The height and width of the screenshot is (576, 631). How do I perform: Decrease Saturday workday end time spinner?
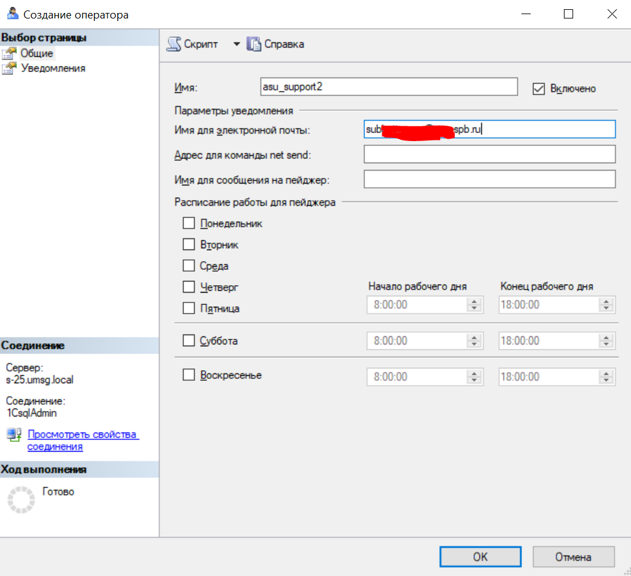pos(606,344)
